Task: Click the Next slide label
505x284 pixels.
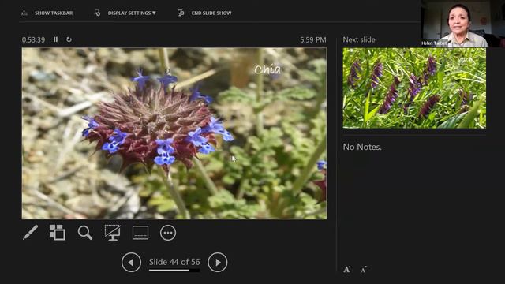Action: click(x=359, y=39)
